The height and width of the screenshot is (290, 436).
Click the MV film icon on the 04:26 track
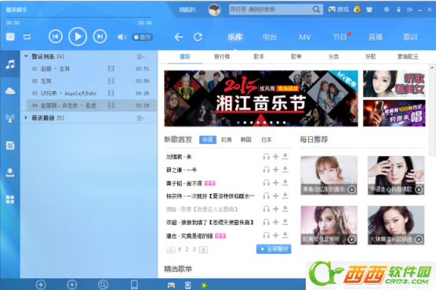(111, 93)
